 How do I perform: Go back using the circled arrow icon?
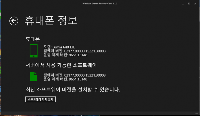pos(14,21)
